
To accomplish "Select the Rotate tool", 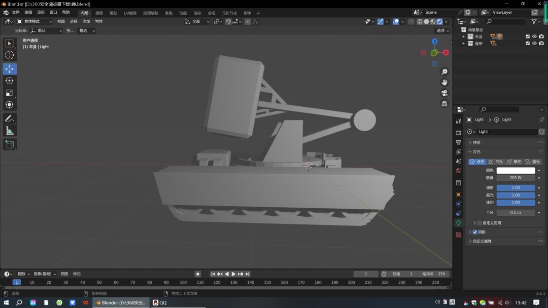I will (10, 81).
